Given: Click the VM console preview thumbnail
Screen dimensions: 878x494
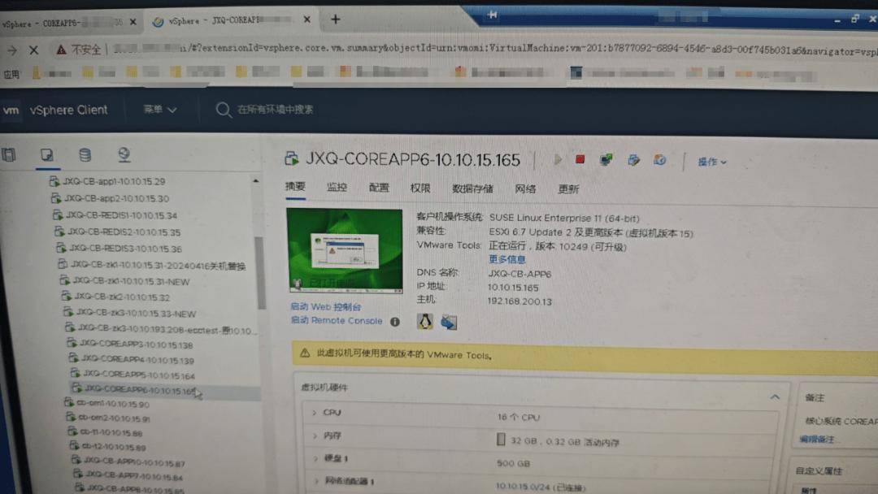Looking at the screenshot, I should pos(345,250).
